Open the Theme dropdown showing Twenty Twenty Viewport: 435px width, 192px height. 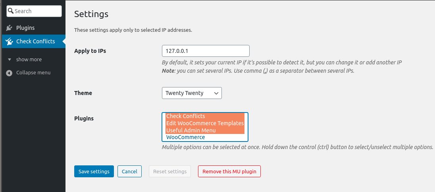click(192, 93)
